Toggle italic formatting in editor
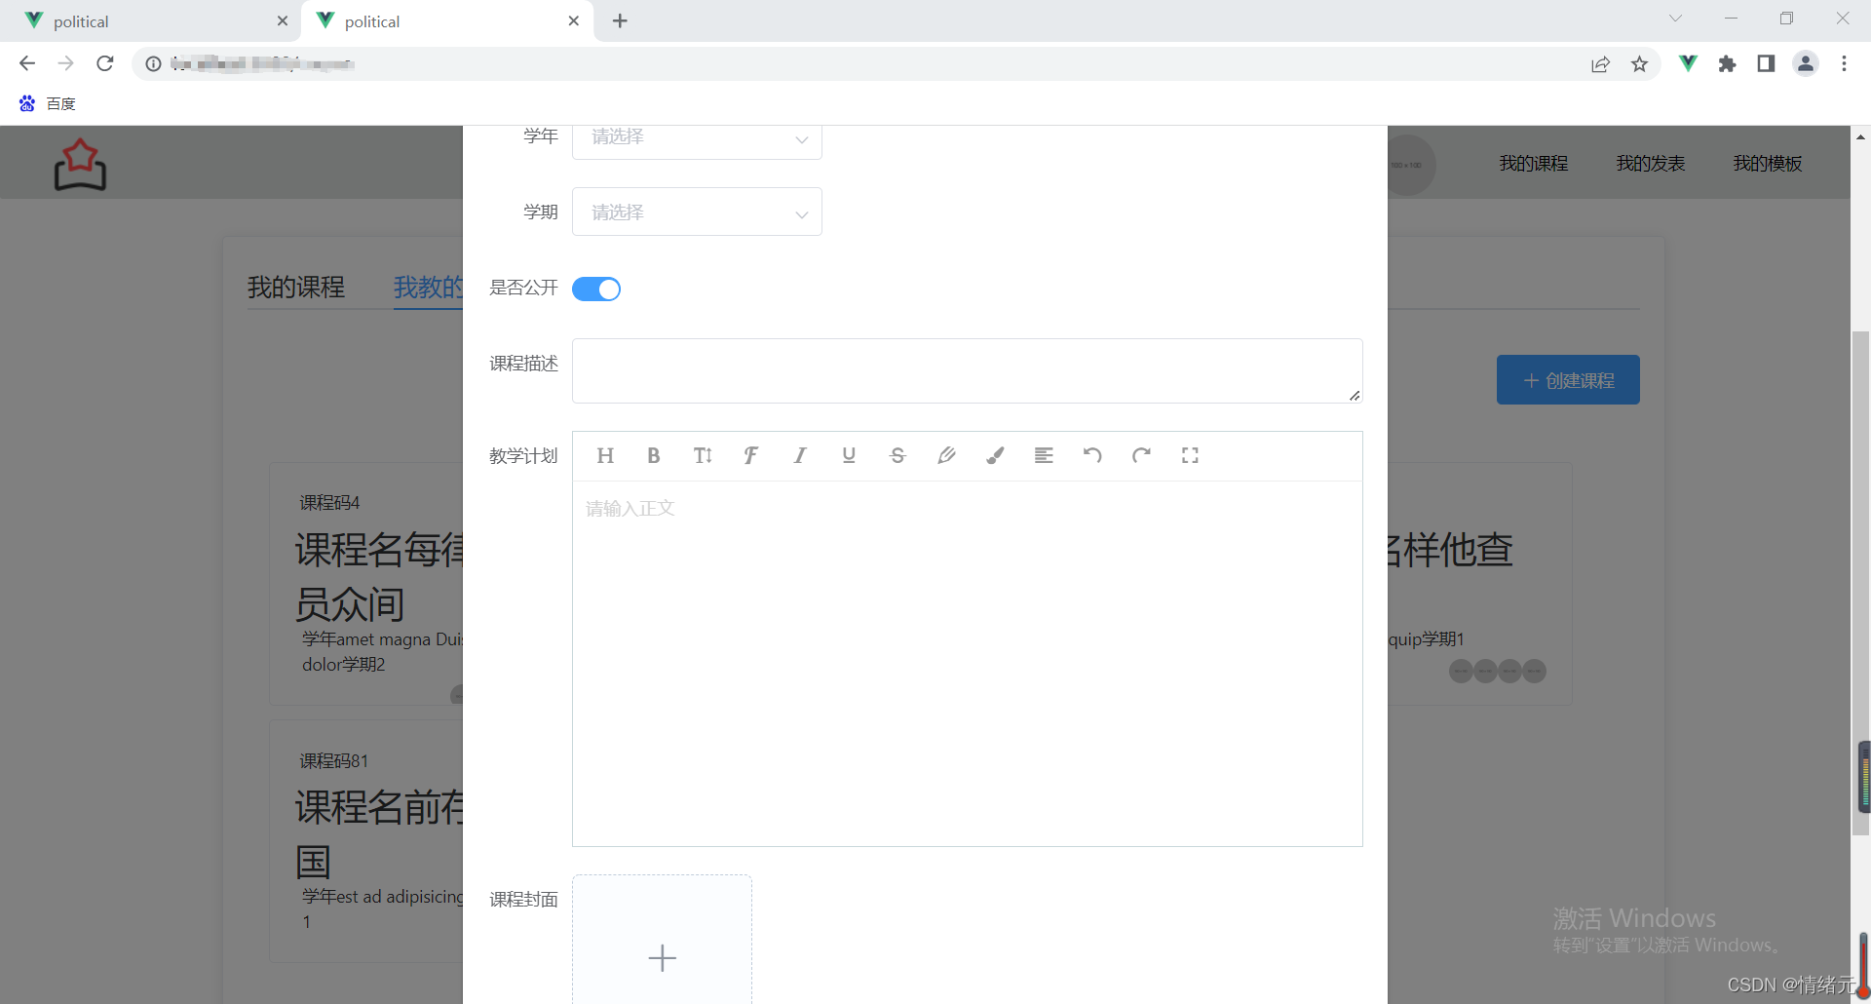 pos(800,455)
